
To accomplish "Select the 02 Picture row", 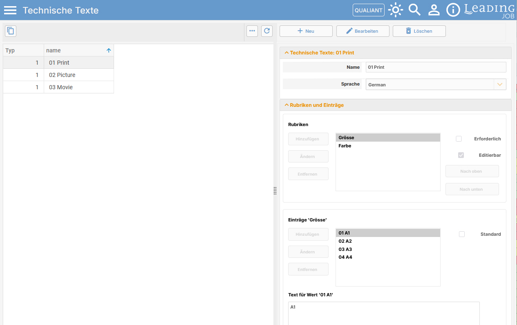I will (x=58, y=75).
